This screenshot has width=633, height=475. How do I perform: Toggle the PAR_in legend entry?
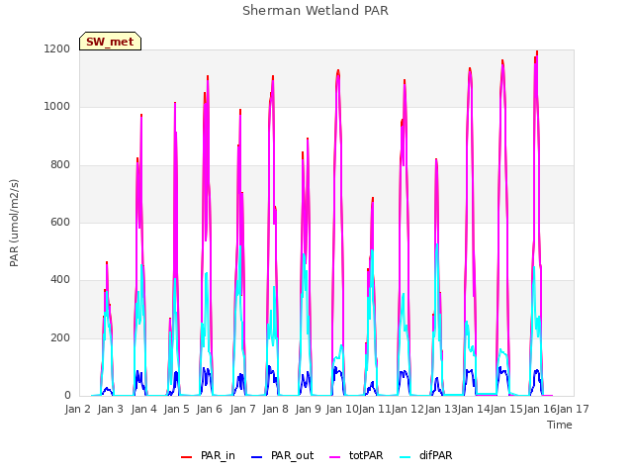coord(208,456)
